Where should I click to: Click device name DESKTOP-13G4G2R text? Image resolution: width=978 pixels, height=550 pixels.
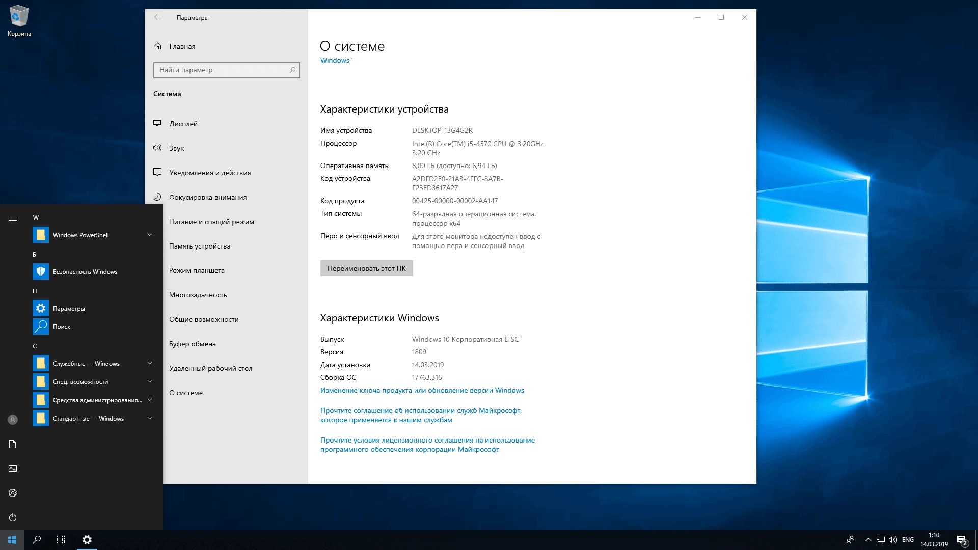[x=442, y=130]
